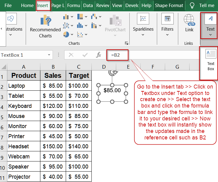Switch to the Home tab
This screenshot has height=182, width=218.
(27, 6)
